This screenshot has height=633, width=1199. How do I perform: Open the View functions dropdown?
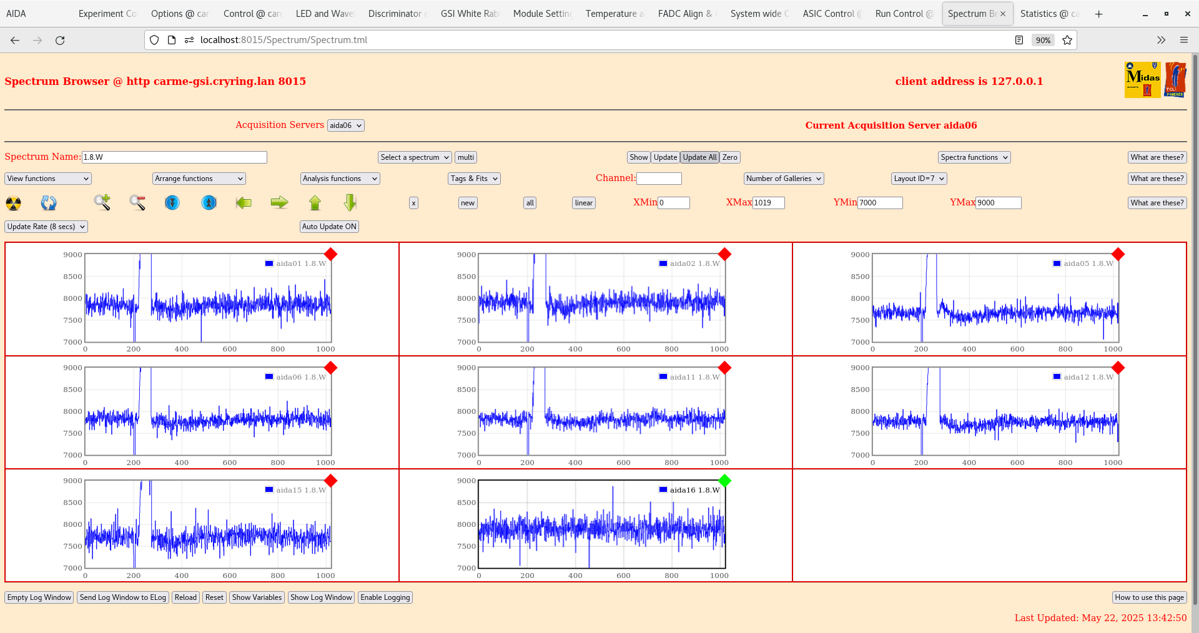coord(47,179)
